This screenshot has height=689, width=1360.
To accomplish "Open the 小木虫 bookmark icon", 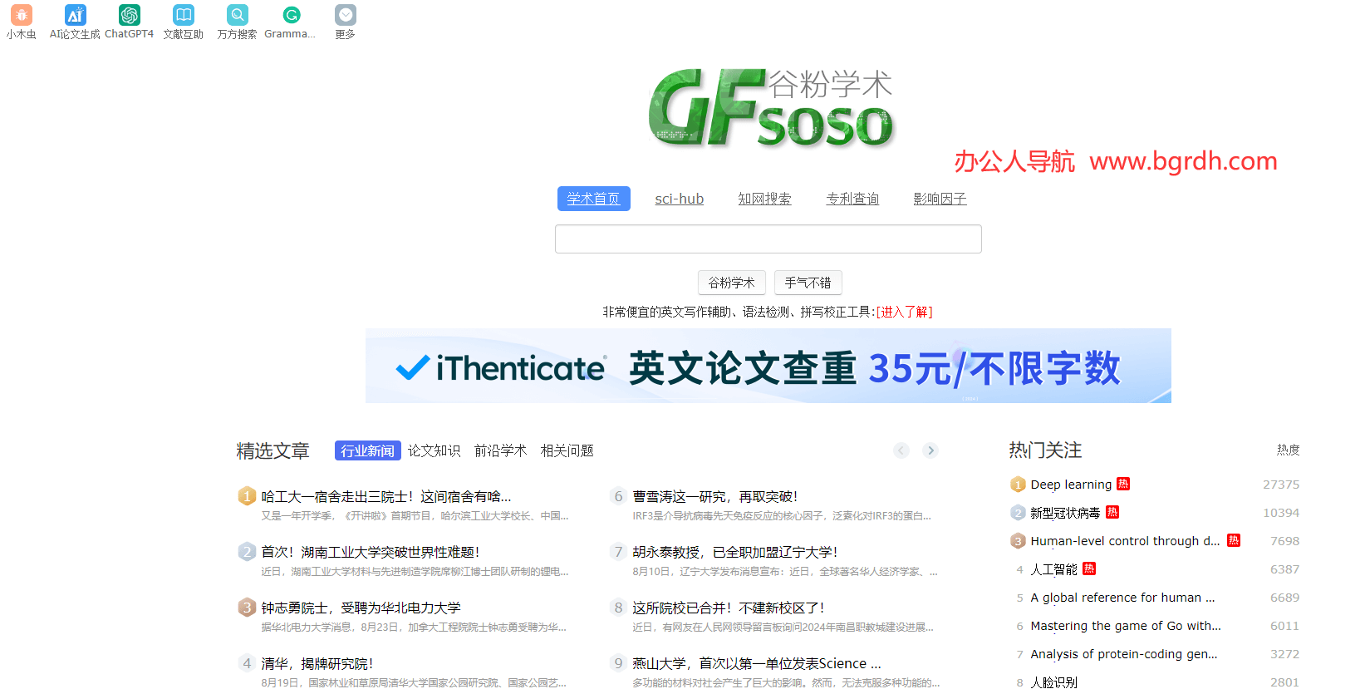I will pyautogui.click(x=22, y=15).
